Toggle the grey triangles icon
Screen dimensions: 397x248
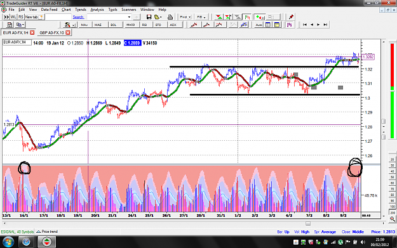click(x=238, y=17)
